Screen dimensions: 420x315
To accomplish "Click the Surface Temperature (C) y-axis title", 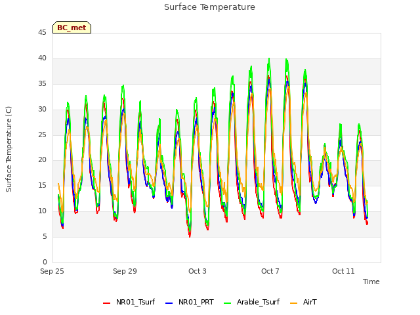I will [x=9, y=149].
